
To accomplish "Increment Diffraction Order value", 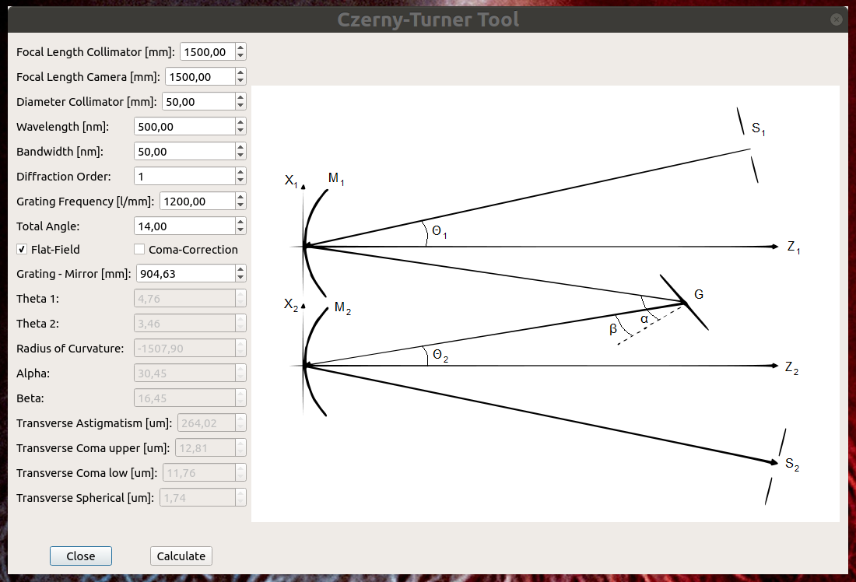I will click(x=240, y=172).
